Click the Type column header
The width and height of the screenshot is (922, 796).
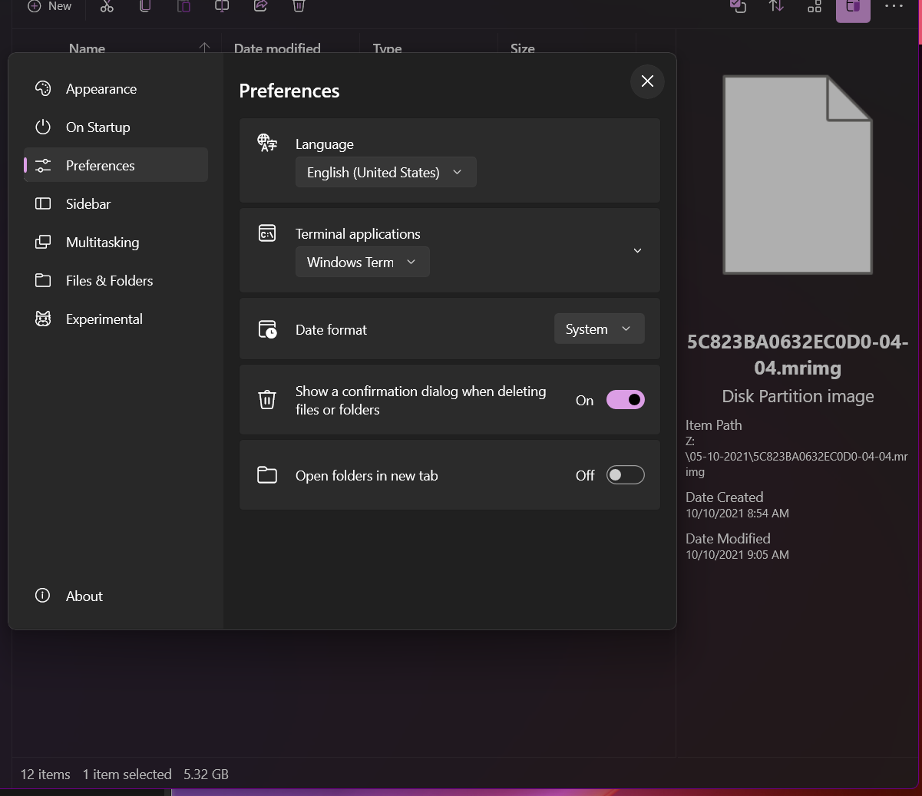point(388,48)
